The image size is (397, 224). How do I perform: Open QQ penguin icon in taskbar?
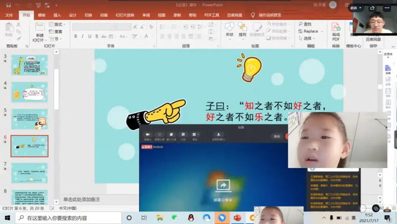pos(191,218)
